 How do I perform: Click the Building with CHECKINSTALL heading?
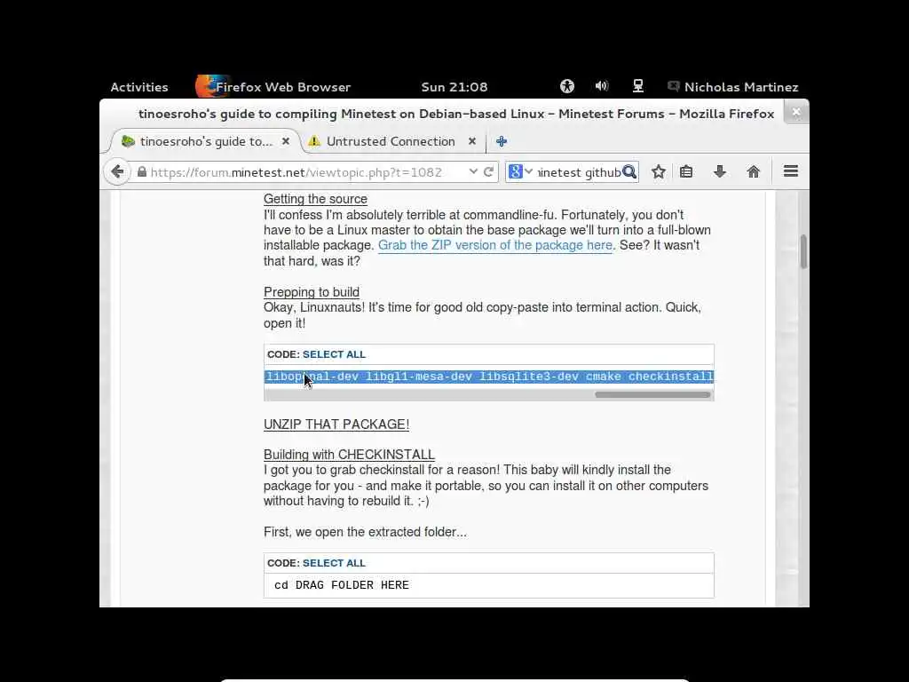coord(349,455)
